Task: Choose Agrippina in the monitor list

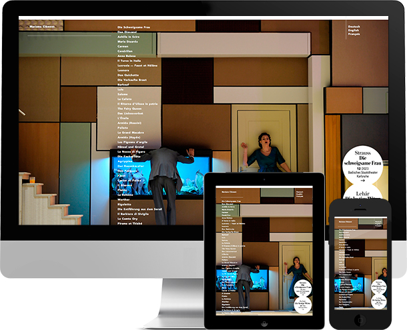Action: (x=125, y=161)
